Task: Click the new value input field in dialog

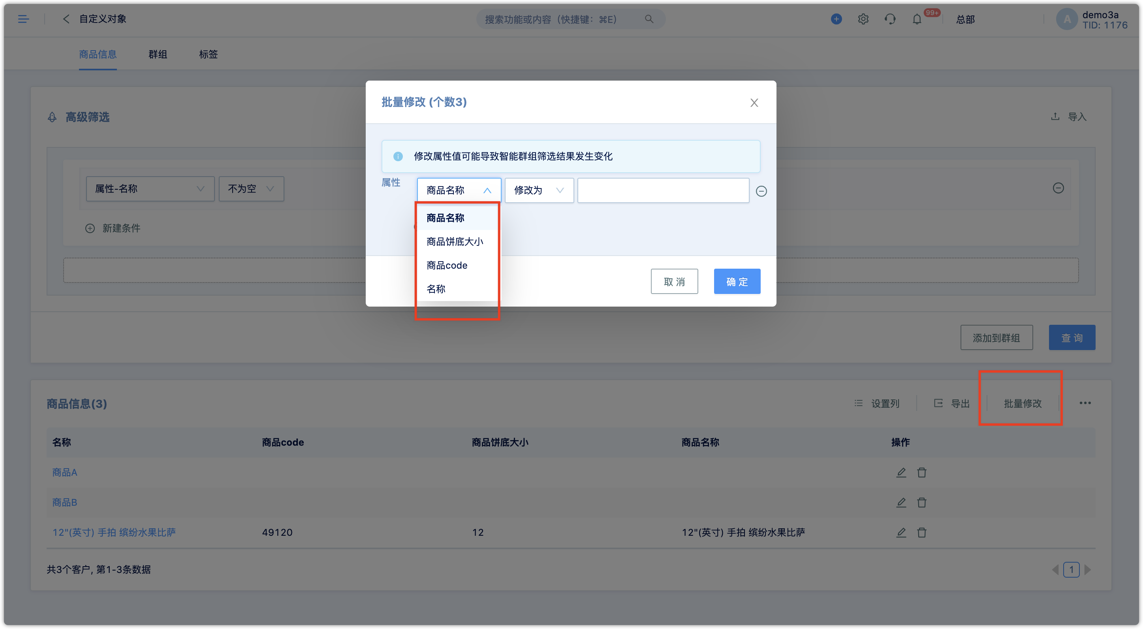Action: [x=663, y=190]
